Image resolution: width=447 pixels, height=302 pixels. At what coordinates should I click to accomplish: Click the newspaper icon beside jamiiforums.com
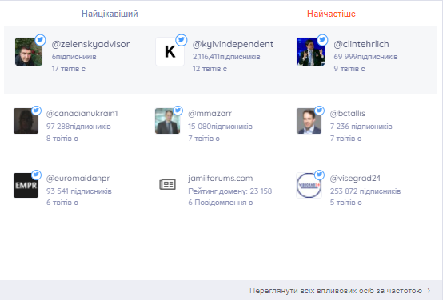(x=168, y=184)
